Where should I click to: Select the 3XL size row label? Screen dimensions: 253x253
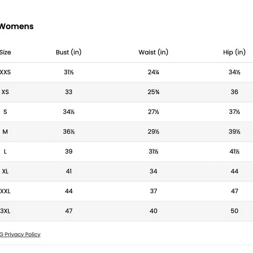5,211
